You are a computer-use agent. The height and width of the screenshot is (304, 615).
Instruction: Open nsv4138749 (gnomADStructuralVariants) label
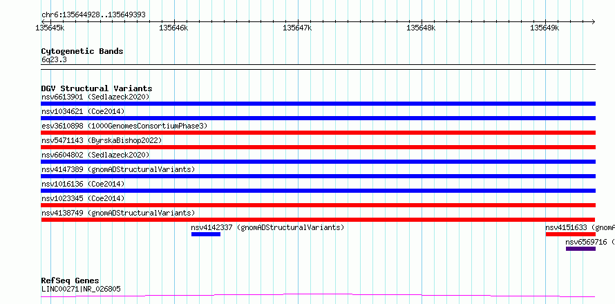[118, 213]
